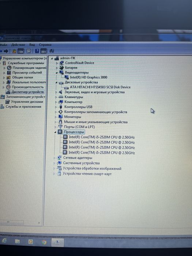
Task: Click the up-one-level folder toolbar icon
Action: tap(14, 51)
